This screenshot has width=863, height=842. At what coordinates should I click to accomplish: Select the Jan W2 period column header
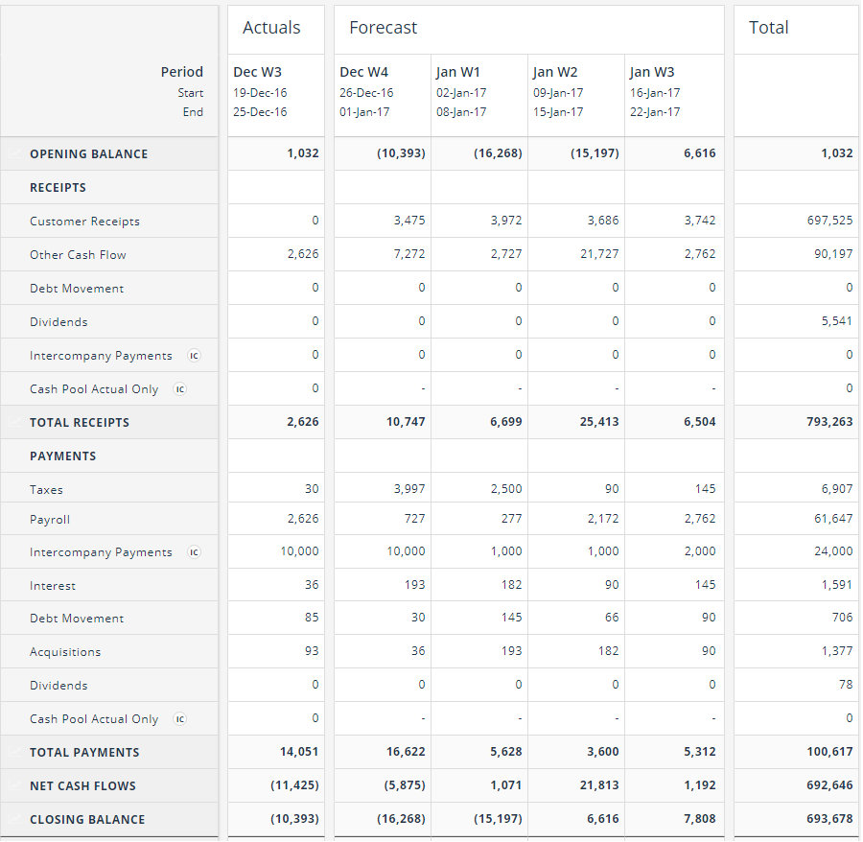[557, 72]
